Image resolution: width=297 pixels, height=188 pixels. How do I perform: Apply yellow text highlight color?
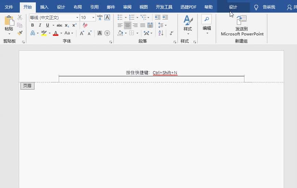44,33
